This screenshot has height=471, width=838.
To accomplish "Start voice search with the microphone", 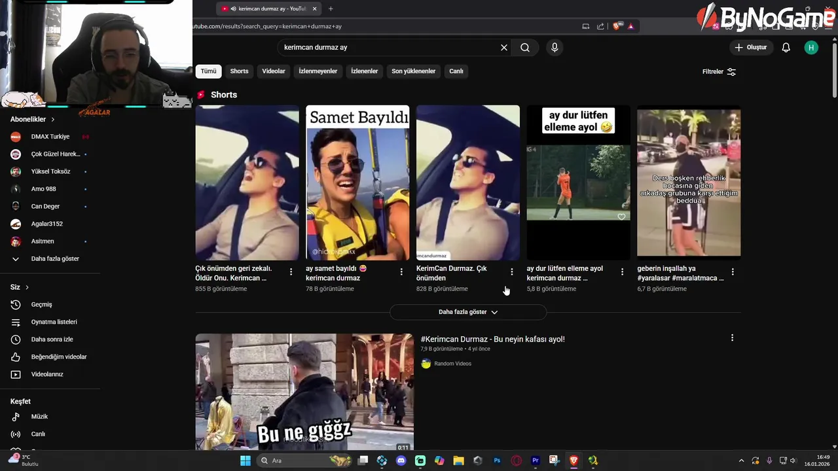I will coord(555,48).
